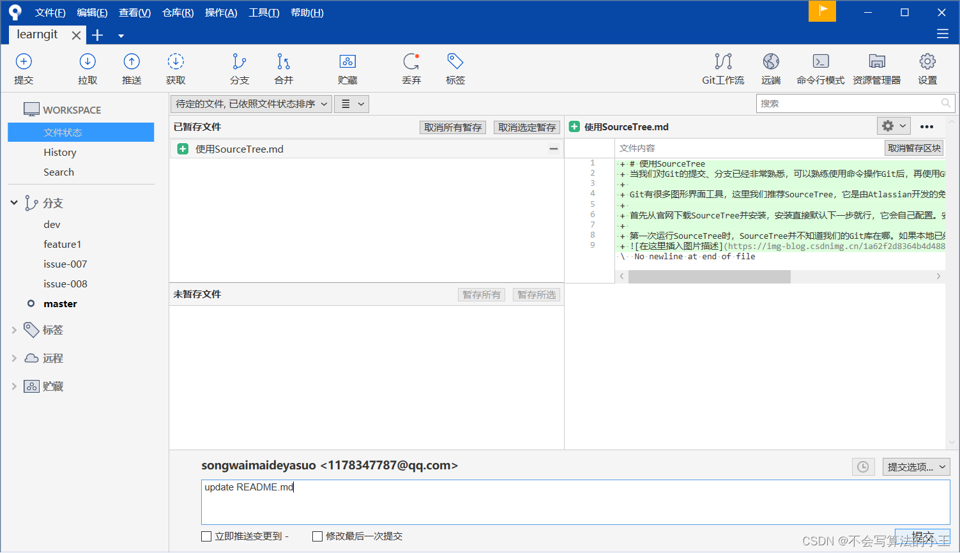Click the commit message text box
The height and width of the screenshot is (553, 960).
[x=575, y=502]
